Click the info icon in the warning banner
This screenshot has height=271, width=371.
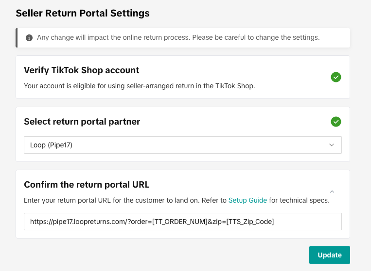tap(29, 38)
